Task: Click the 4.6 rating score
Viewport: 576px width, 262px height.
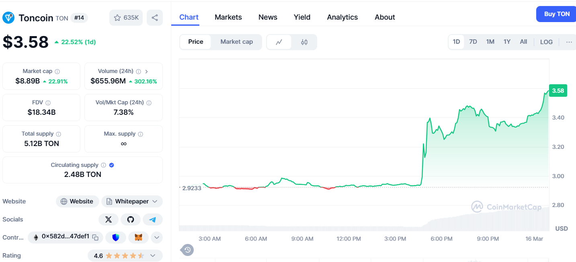Action: 98,256
